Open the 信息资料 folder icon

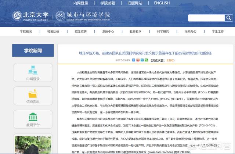33,93
